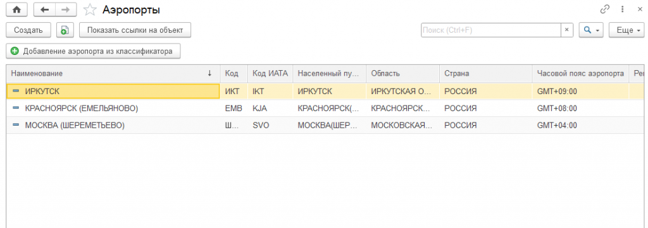Clear the search field with the x
This screenshot has height=228, width=648.
point(566,30)
